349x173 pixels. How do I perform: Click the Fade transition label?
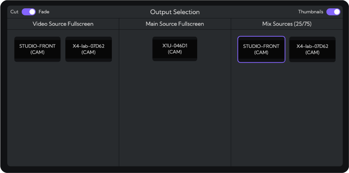click(x=44, y=12)
